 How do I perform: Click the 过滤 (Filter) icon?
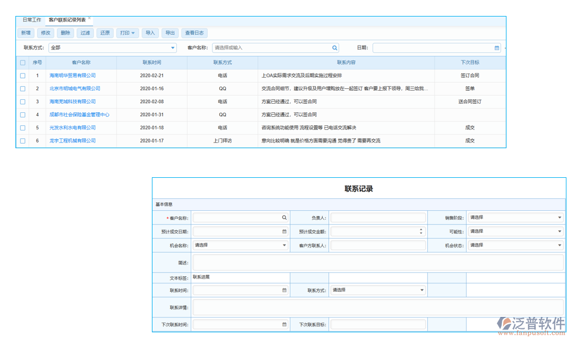86,32
